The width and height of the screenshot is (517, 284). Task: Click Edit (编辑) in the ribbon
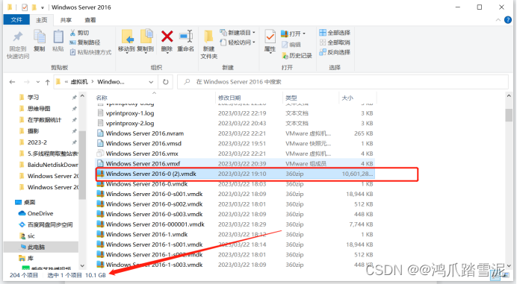tap(291, 45)
